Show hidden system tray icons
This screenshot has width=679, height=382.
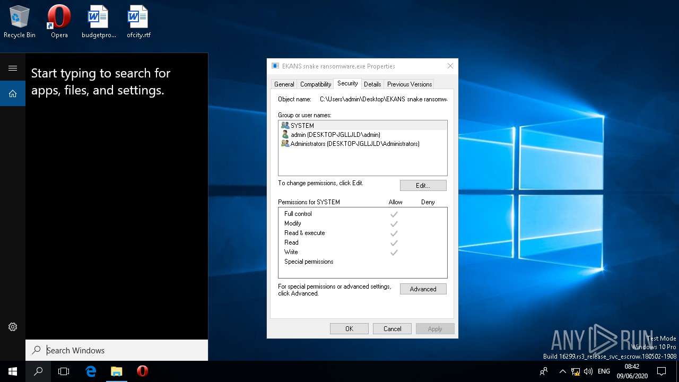click(x=562, y=371)
